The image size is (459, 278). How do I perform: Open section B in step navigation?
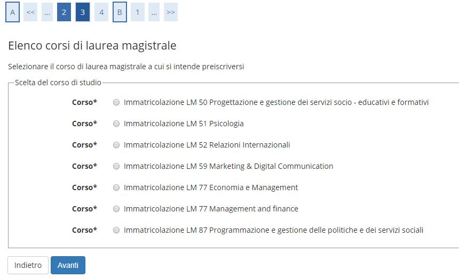click(x=120, y=12)
